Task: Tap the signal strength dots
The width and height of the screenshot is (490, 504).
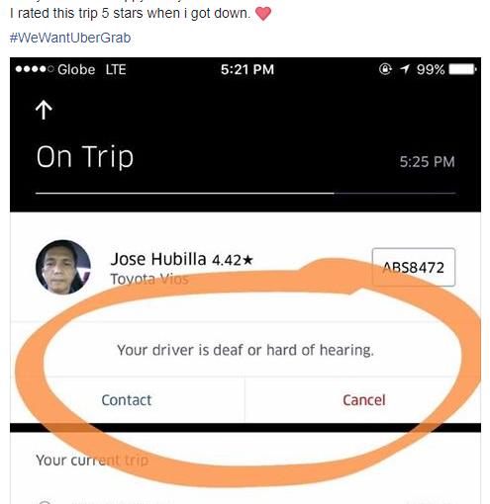Action: coord(35,69)
